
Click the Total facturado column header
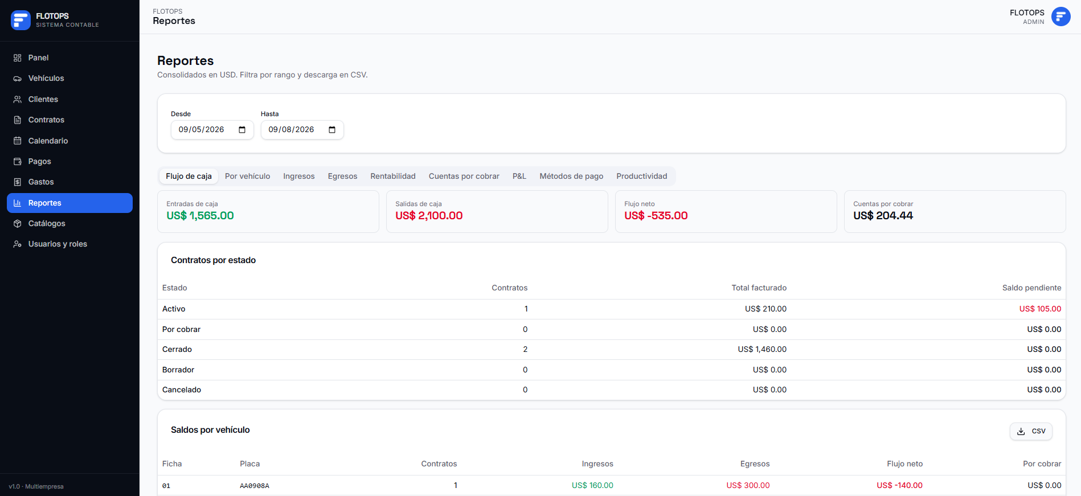(759, 288)
